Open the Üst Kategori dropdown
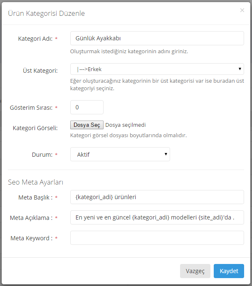 [x=157, y=69]
